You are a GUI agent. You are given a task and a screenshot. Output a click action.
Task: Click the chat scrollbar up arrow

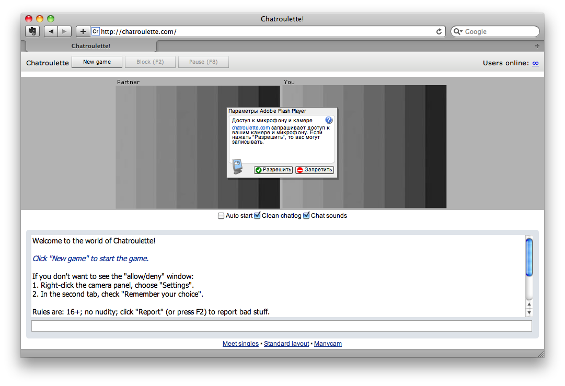pyautogui.click(x=529, y=305)
